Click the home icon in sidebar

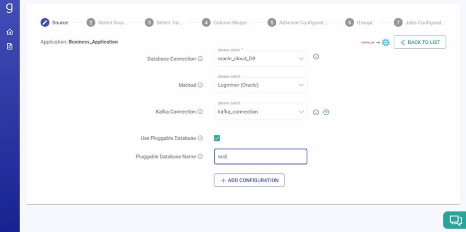tap(10, 32)
